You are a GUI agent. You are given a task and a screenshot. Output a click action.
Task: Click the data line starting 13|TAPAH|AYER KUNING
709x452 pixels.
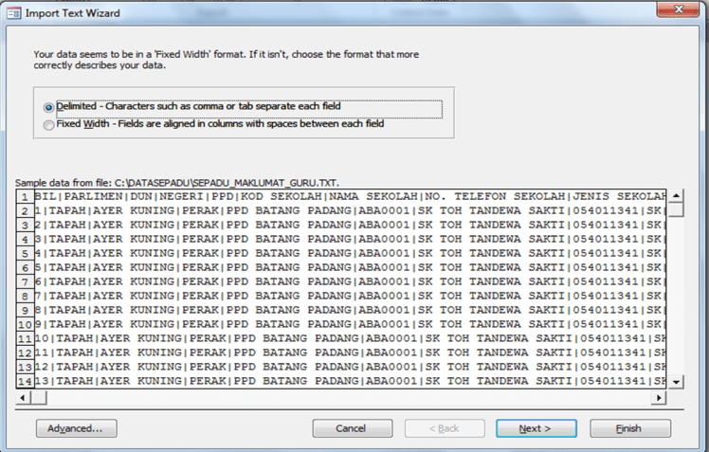(x=350, y=381)
